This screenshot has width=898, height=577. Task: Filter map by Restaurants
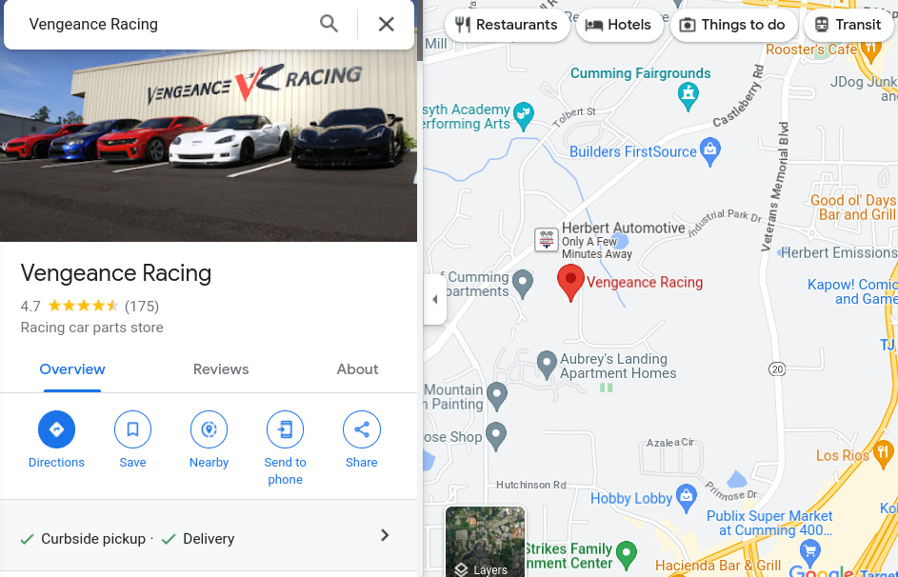[507, 25]
